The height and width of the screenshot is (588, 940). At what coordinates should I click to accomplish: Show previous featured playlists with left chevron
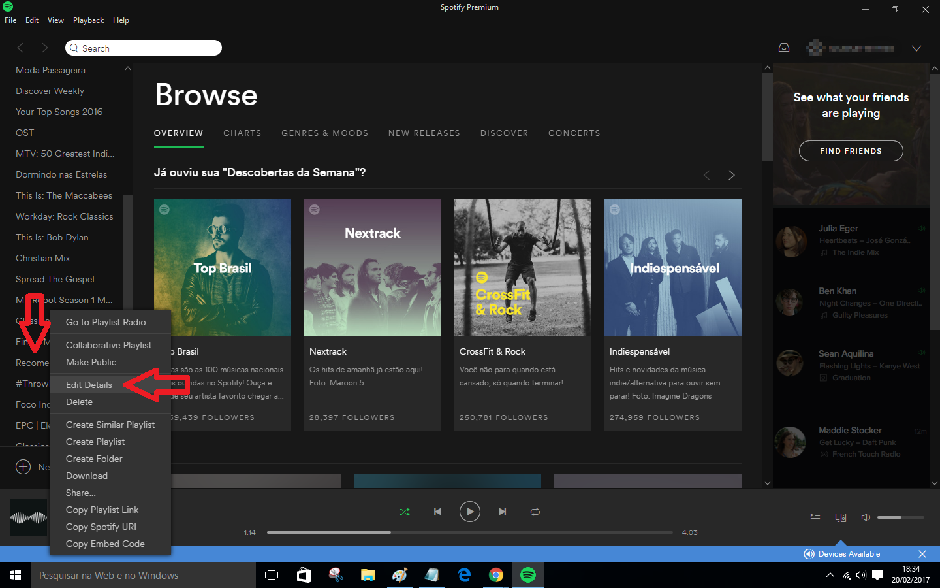[x=706, y=175]
